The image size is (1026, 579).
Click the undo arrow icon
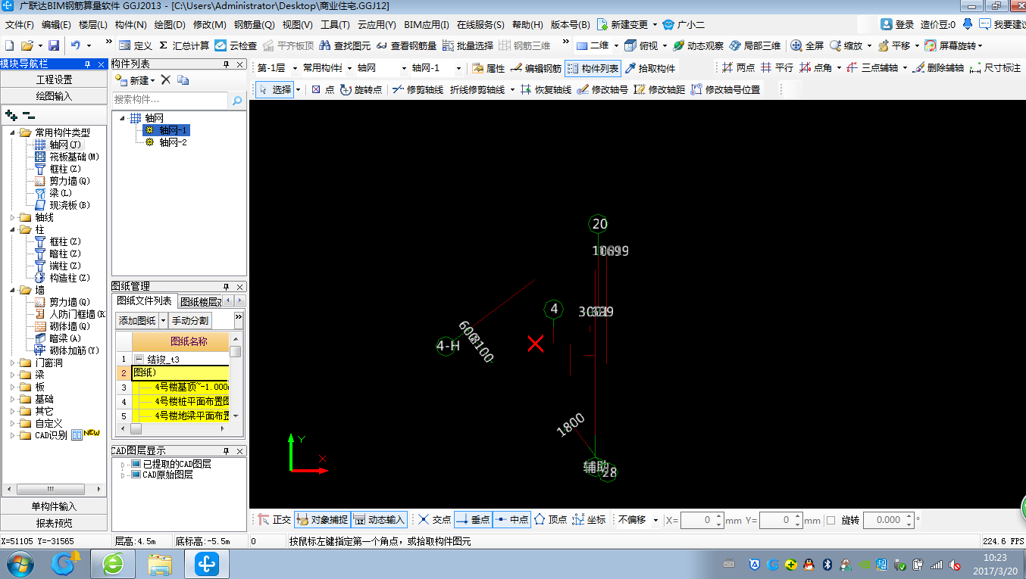[76, 45]
